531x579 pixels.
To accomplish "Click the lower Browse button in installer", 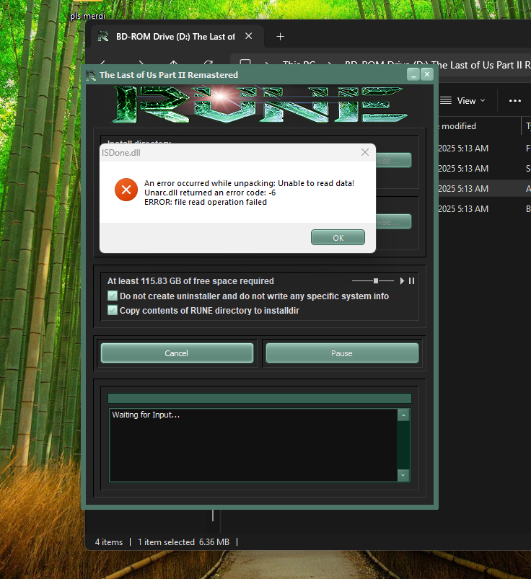I will point(392,221).
